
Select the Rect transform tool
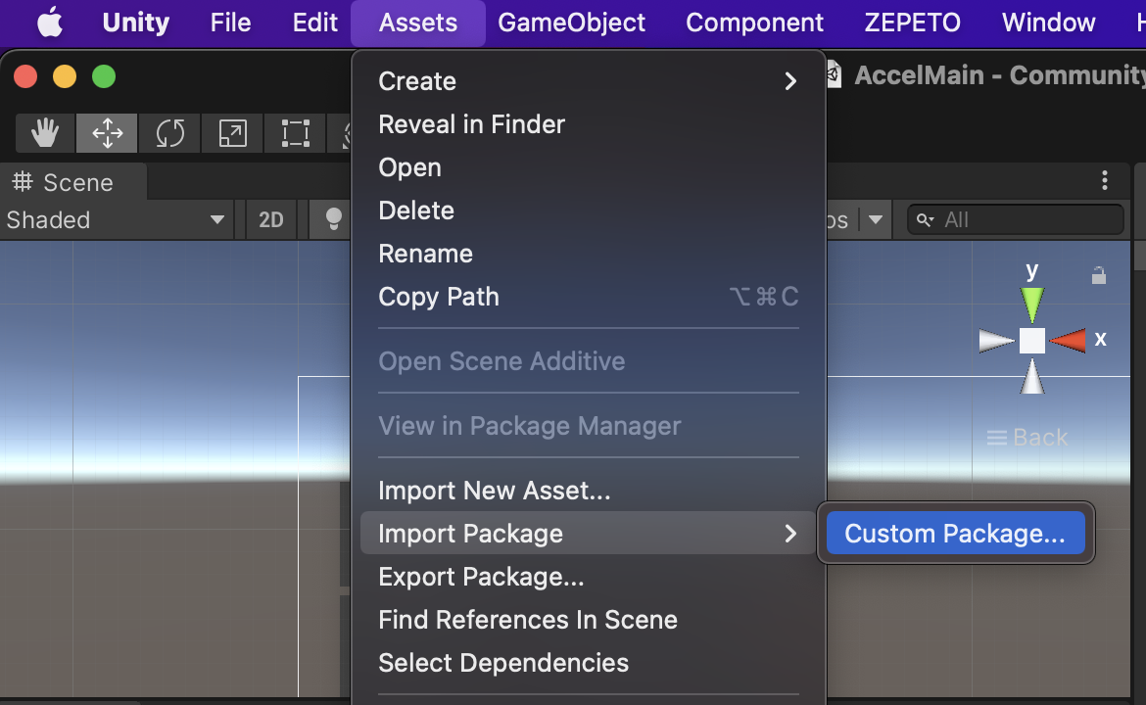tap(295, 133)
